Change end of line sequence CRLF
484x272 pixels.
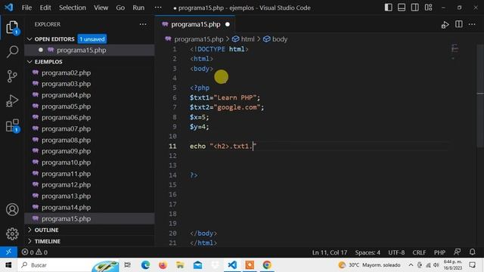tap(419, 252)
